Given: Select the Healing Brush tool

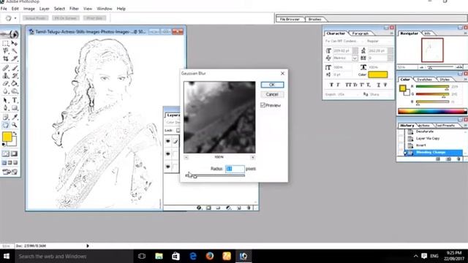Looking at the screenshot, I should (5, 68).
